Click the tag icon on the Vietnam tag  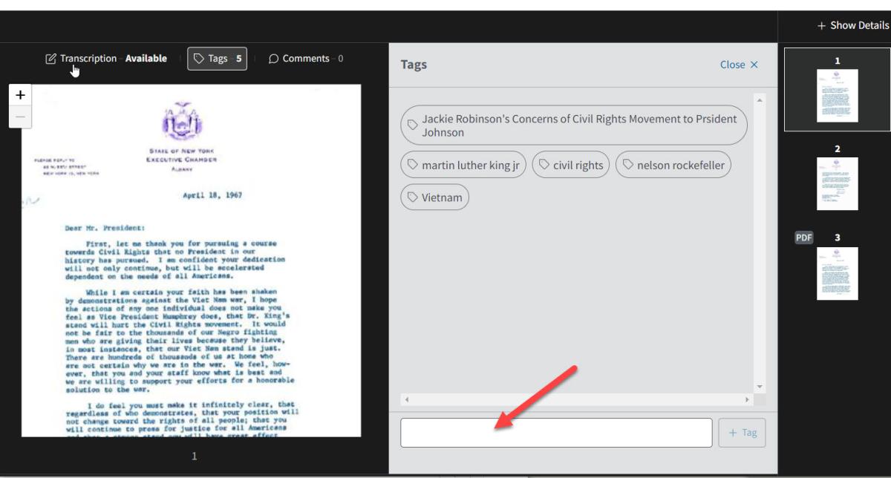[x=414, y=197]
